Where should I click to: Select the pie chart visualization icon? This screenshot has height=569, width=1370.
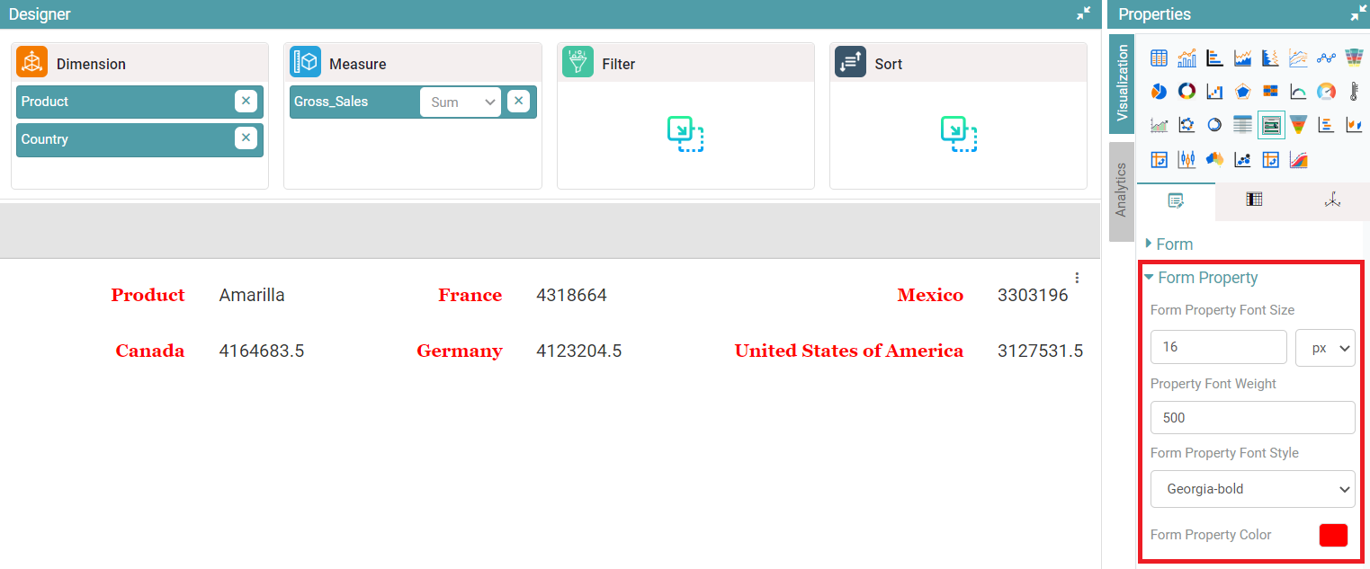click(1159, 92)
